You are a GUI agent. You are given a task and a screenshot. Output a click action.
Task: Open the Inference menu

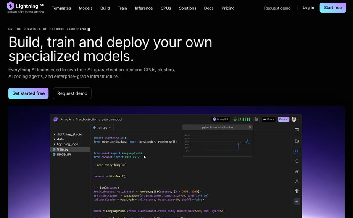(x=144, y=8)
